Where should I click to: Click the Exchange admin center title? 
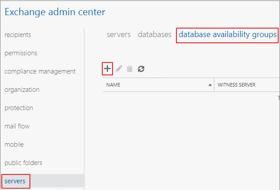tap(55, 12)
